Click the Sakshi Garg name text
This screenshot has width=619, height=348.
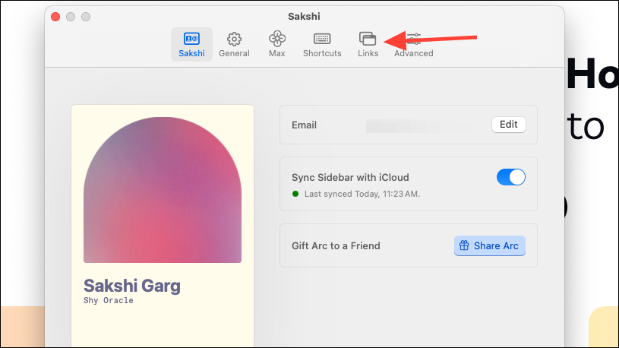pos(132,286)
